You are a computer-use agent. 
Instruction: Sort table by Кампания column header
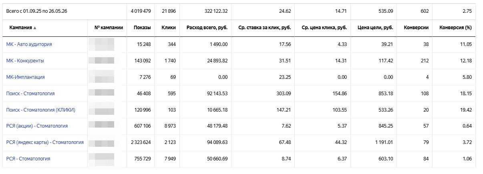tap(20, 28)
